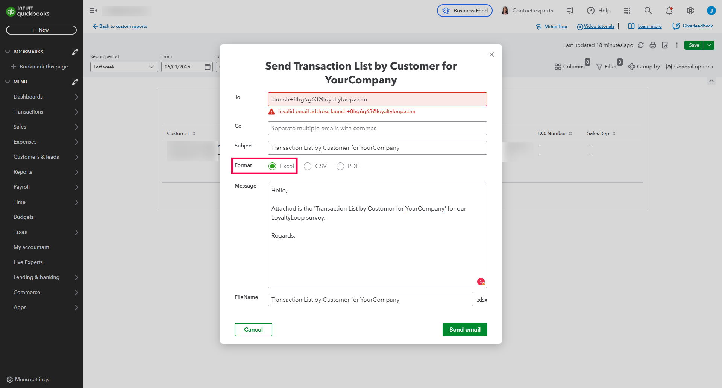Click the print report icon
This screenshot has width=722, height=388.
(653, 45)
